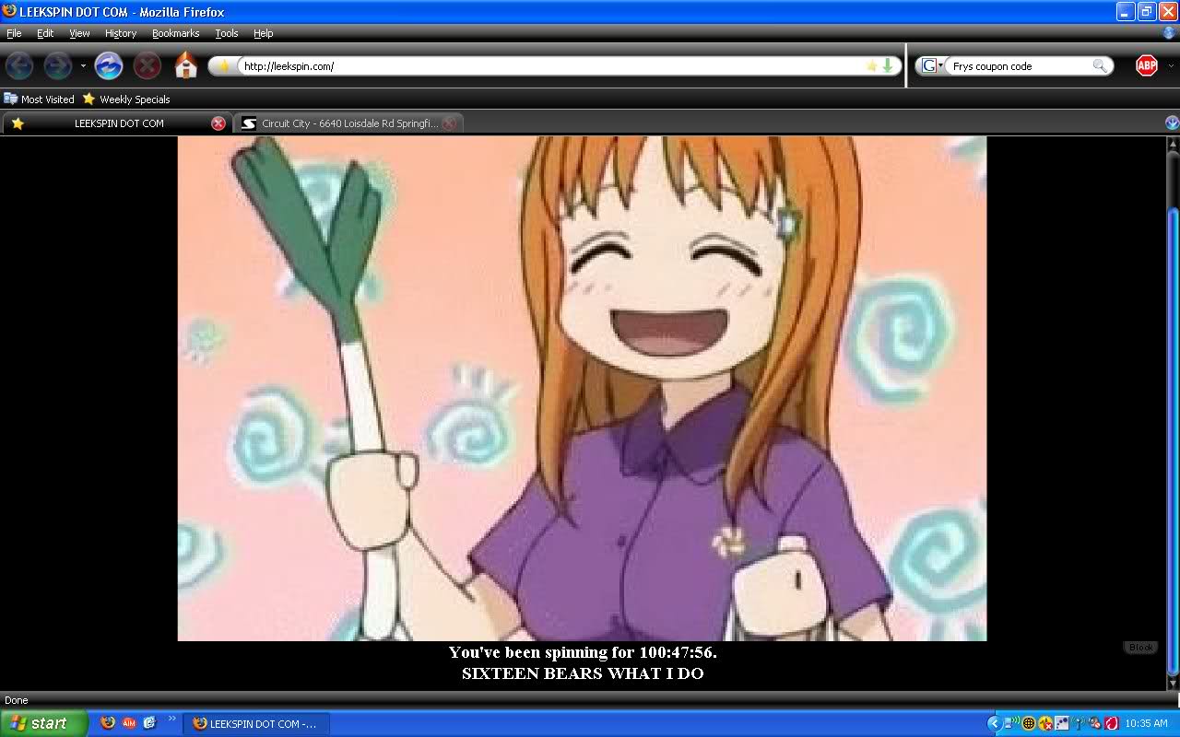Restore down the Firefox window
Image resolution: width=1180 pixels, height=737 pixels.
click(x=1147, y=11)
